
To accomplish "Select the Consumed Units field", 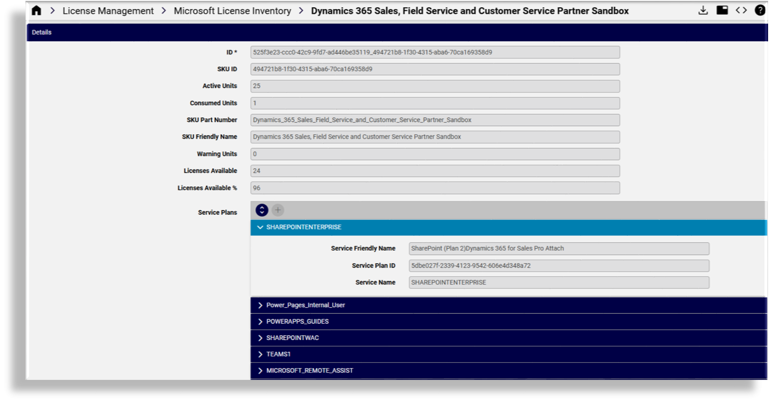I will coord(435,103).
